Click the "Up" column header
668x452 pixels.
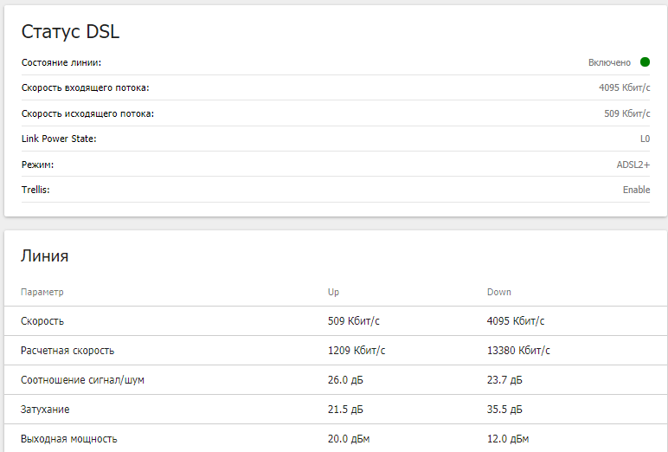334,293
